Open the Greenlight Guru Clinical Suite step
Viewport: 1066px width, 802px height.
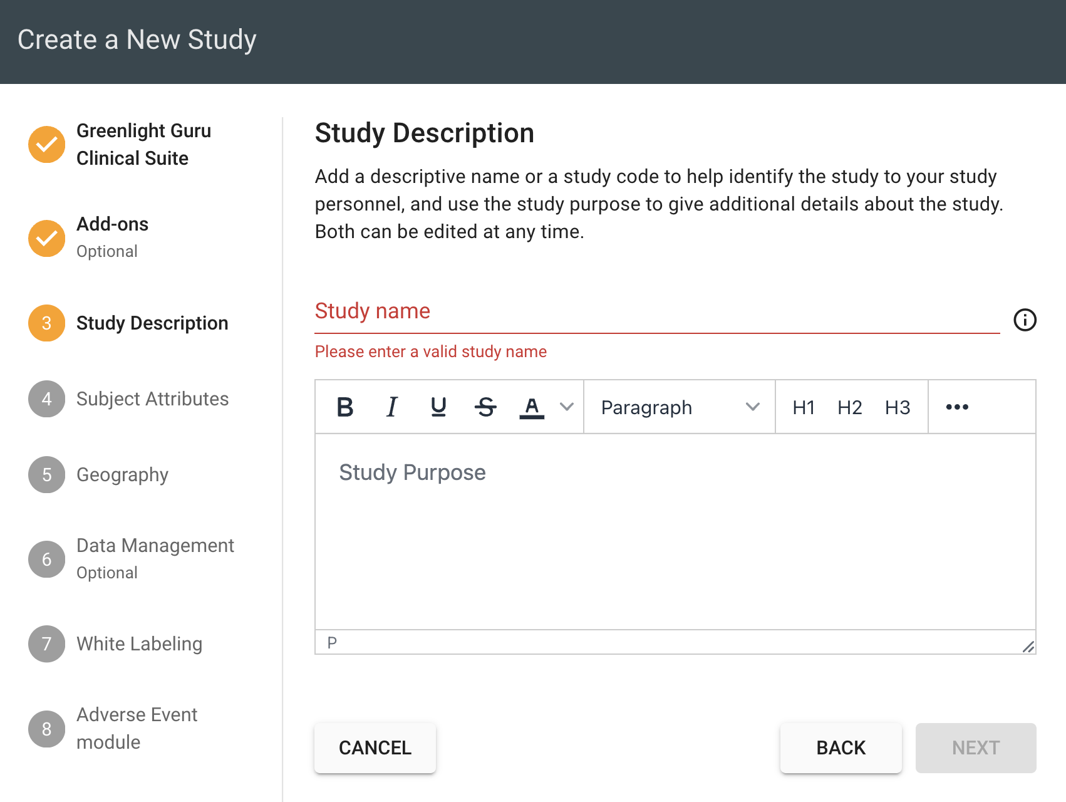[143, 144]
